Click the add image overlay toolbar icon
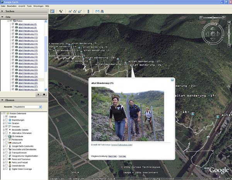 pyautogui.click(x=80, y=11)
